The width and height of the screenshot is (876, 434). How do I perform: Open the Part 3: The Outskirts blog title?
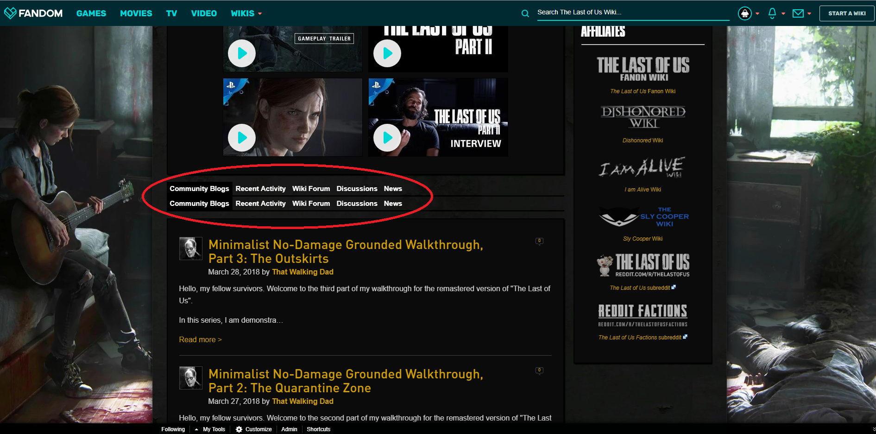click(x=346, y=251)
